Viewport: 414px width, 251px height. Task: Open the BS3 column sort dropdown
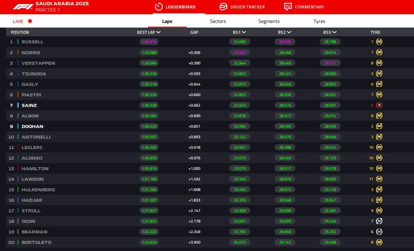[x=334, y=32]
